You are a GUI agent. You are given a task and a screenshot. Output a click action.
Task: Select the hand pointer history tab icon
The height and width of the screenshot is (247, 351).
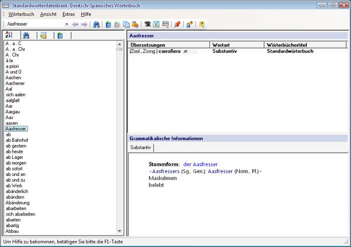coord(43,35)
